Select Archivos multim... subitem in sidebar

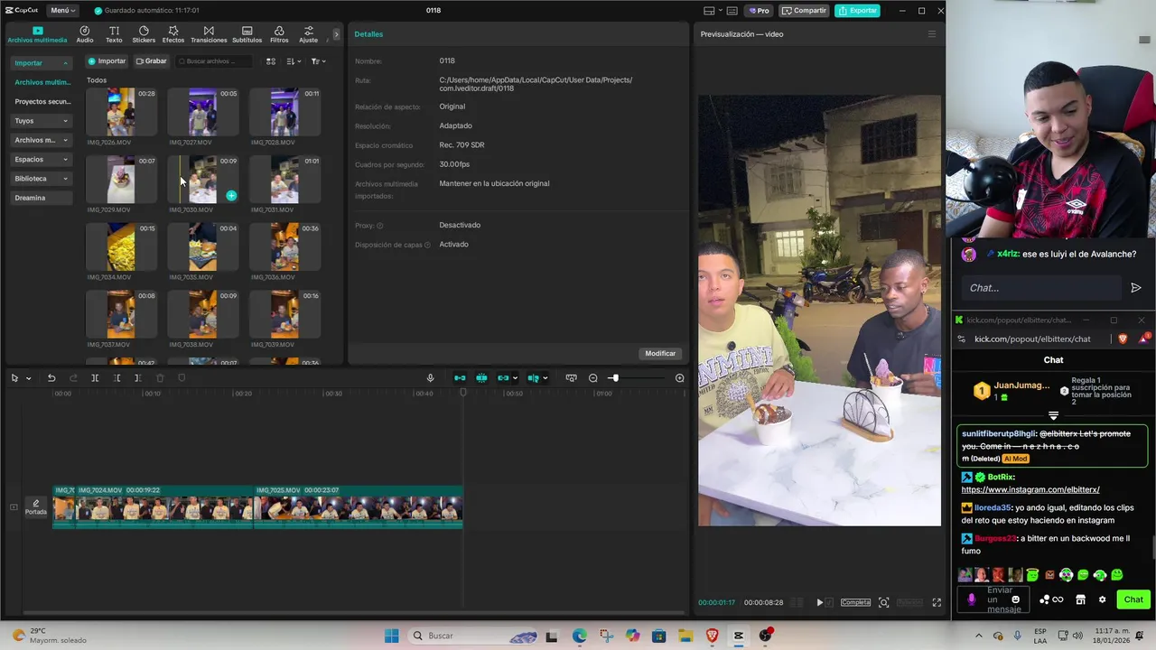pyautogui.click(x=42, y=82)
